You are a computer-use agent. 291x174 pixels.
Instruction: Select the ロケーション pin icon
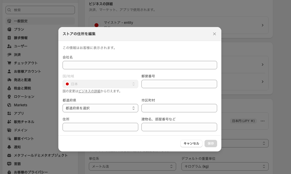click(x=10, y=97)
